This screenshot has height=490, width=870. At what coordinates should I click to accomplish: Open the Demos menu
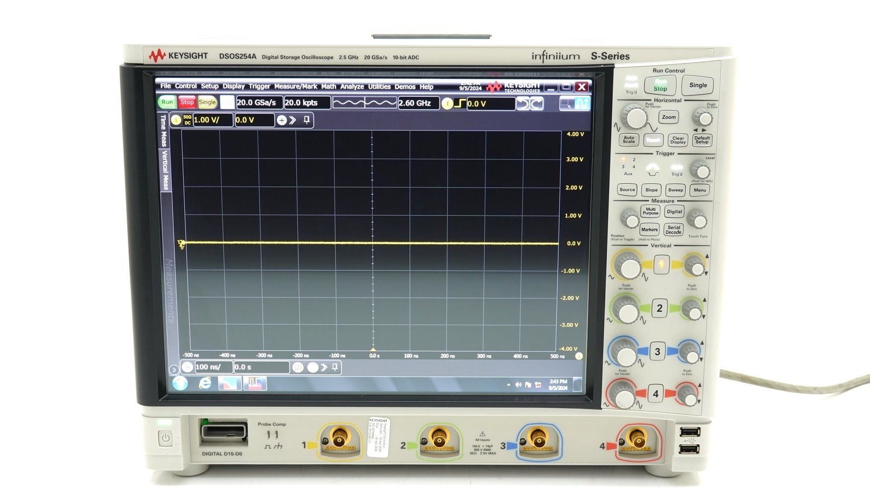405,86
